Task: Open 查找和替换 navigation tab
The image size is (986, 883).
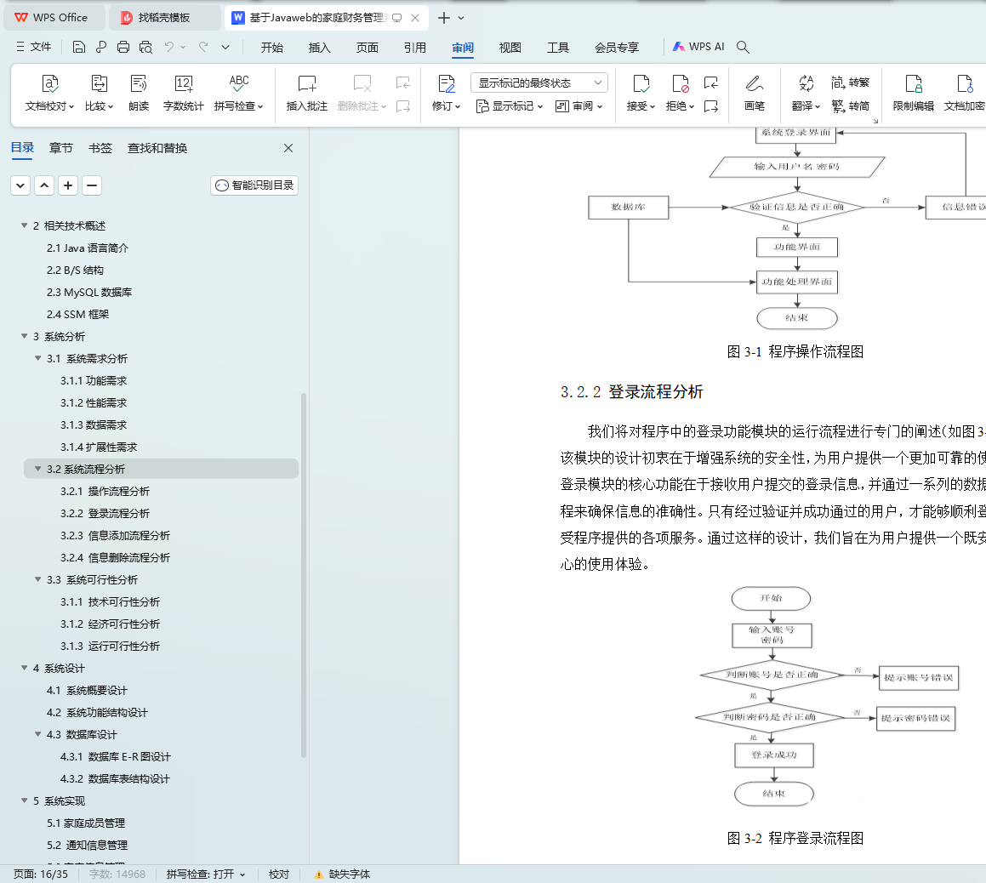Action: click(x=157, y=148)
